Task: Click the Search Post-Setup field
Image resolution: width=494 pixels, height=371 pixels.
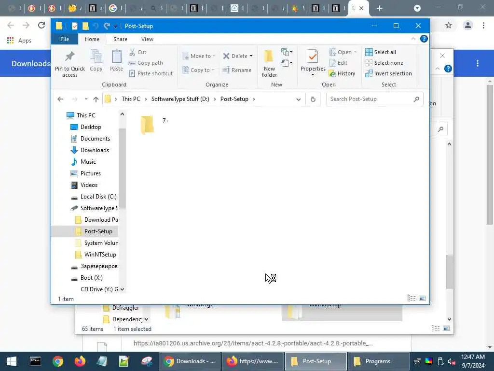Action: [x=374, y=99]
